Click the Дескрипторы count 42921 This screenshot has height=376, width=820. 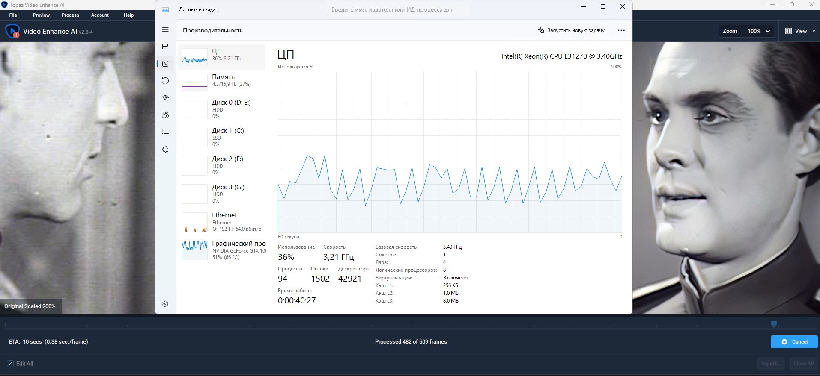pyautogui.click(x=350, y=279)
